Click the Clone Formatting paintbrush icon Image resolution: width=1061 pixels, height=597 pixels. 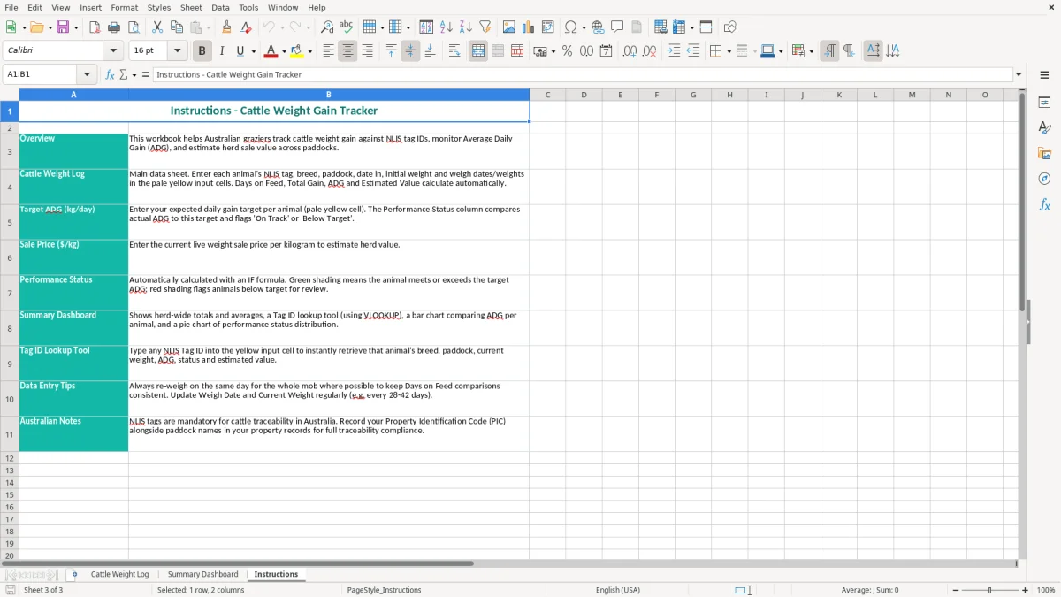(226, 27)
